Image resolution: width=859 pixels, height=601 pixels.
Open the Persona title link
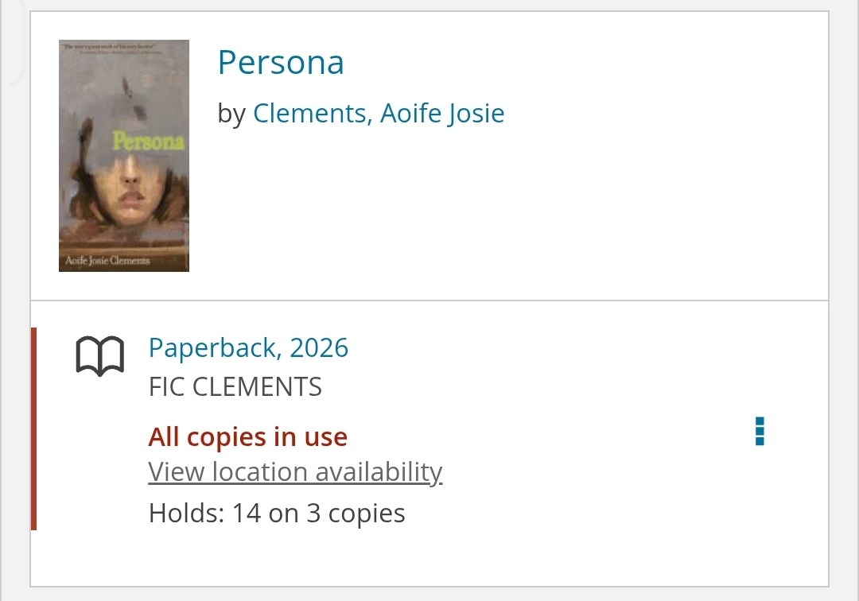281,63
